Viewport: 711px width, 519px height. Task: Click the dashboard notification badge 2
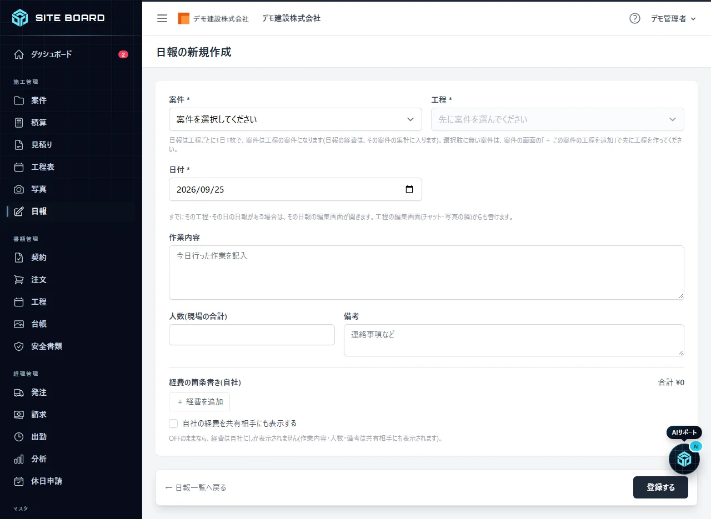click(x=123, y=54)
